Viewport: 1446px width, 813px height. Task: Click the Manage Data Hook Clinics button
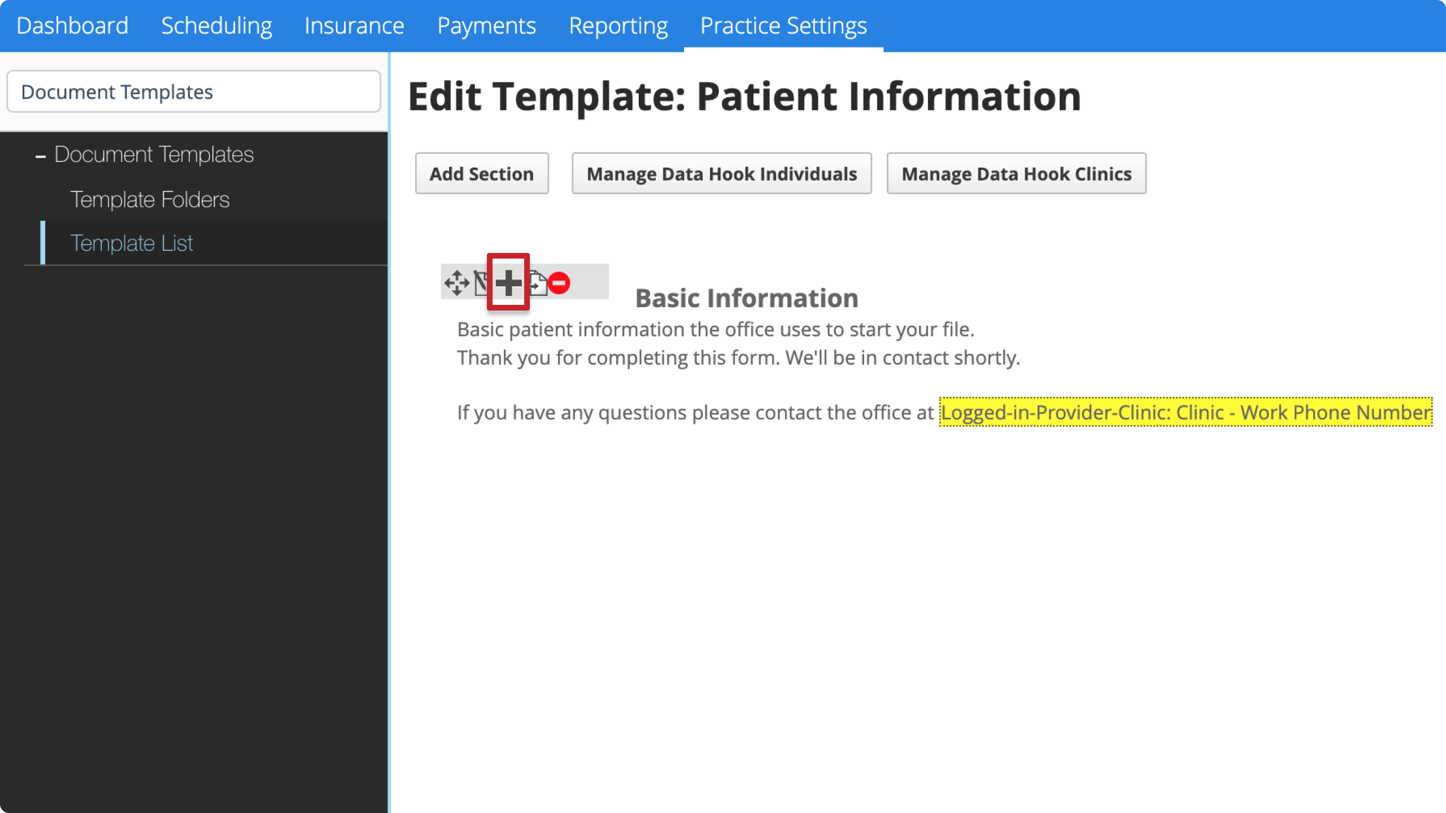click(x=1016, y=173)
